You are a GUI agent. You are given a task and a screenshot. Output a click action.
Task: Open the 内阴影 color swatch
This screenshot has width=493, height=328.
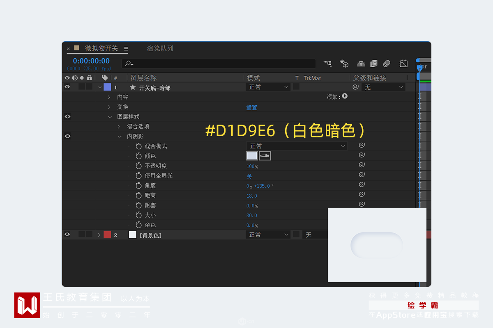(252, 156)
